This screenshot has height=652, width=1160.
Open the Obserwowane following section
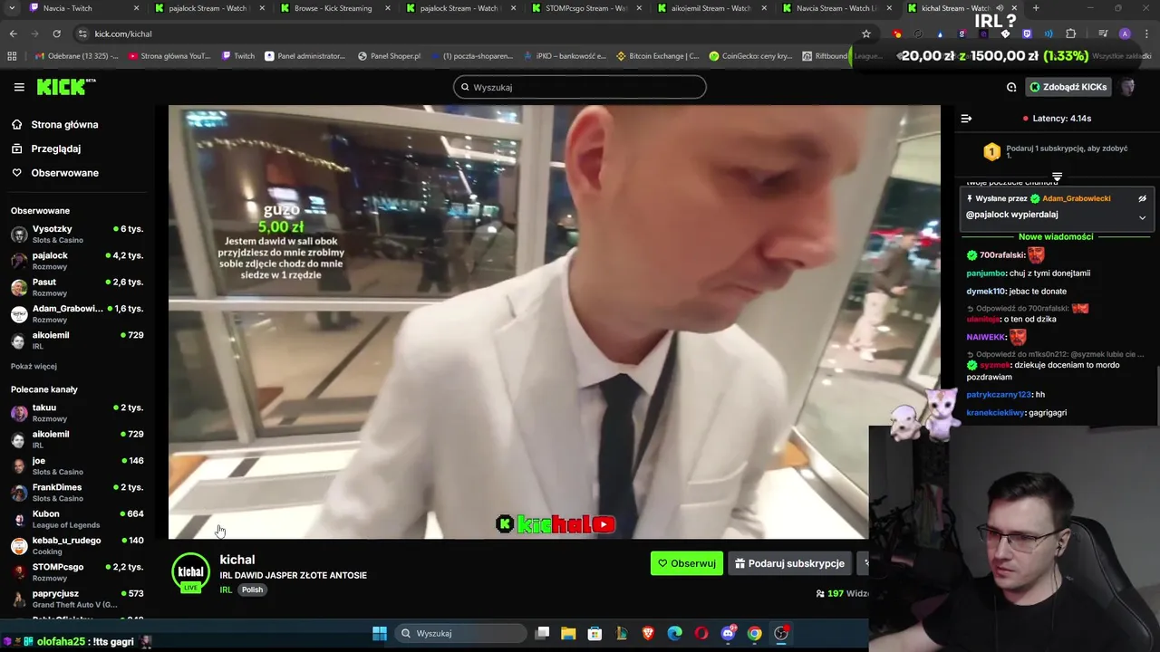coord(64,173)
